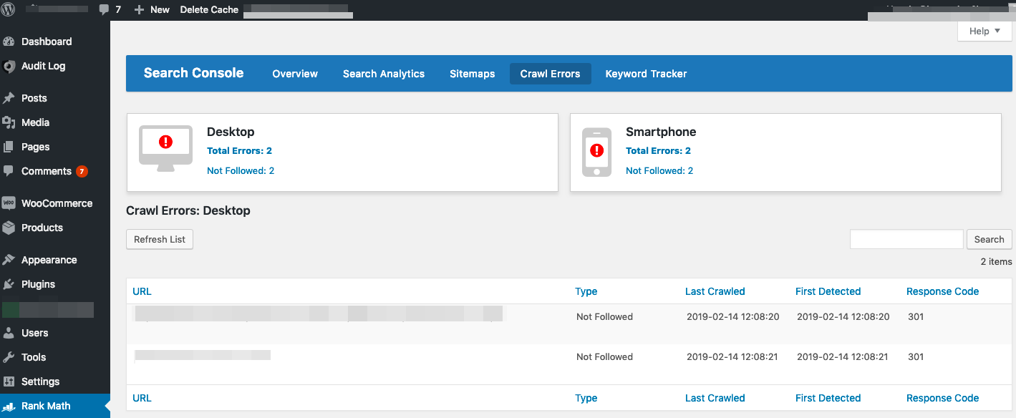Open Desktop Not Followed: 2 link
Screen dimensions: 1016x418
tap(241, 170)
